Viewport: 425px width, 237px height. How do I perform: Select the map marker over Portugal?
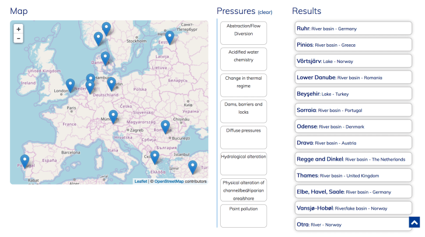click(x=25, y=161)
